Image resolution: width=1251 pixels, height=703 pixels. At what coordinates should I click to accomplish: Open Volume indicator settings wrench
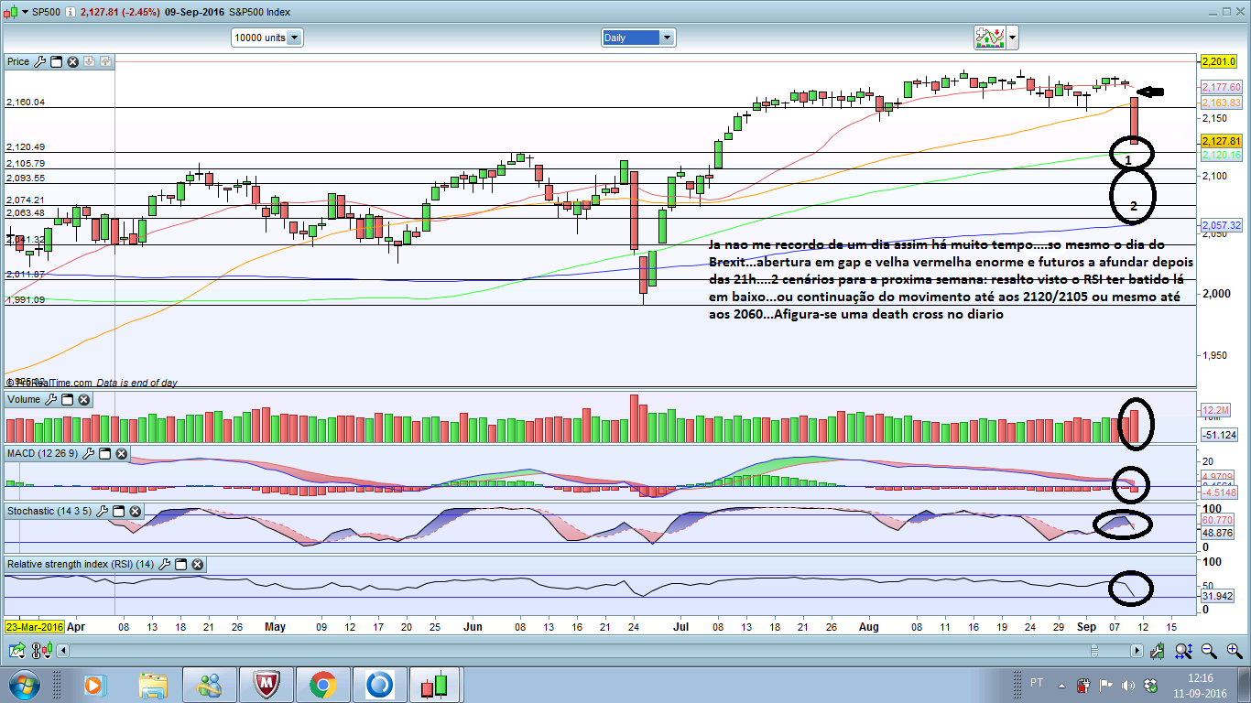50,399
